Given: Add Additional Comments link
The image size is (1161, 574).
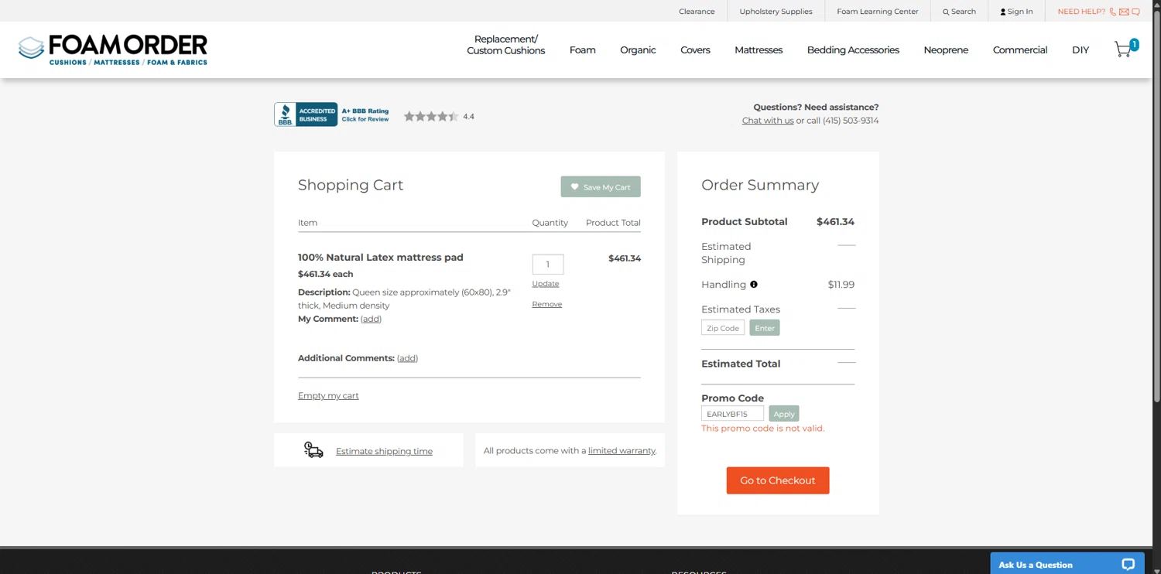Looking at the screenshot, I should (x=407, y=358).
